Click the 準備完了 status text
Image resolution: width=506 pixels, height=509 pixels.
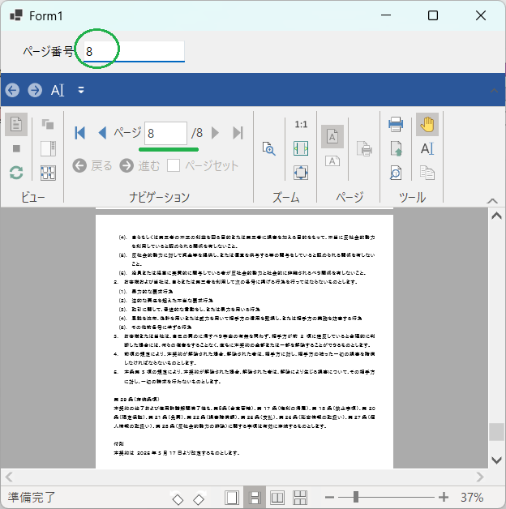32,498
